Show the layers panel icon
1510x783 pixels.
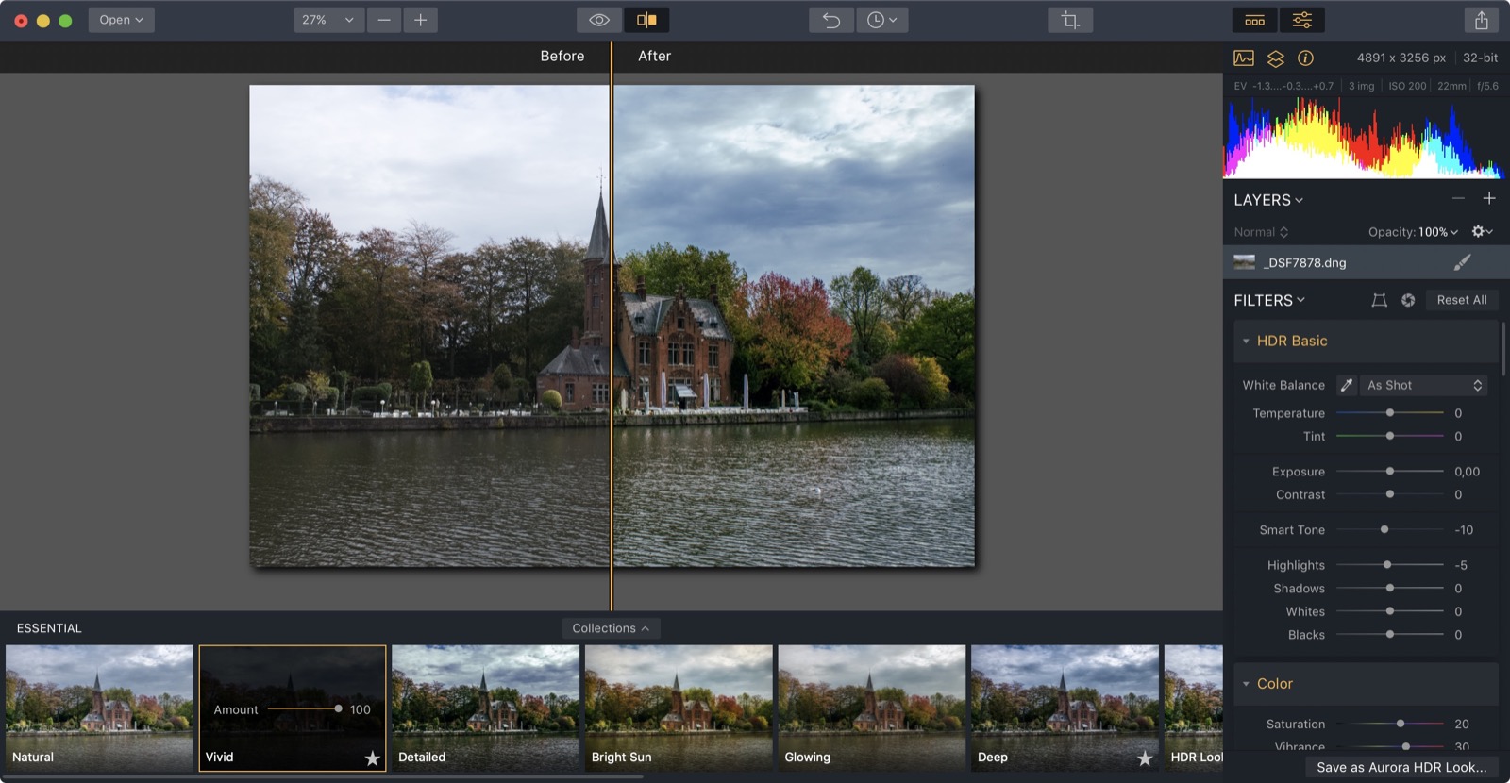[x=1275, y=58]
